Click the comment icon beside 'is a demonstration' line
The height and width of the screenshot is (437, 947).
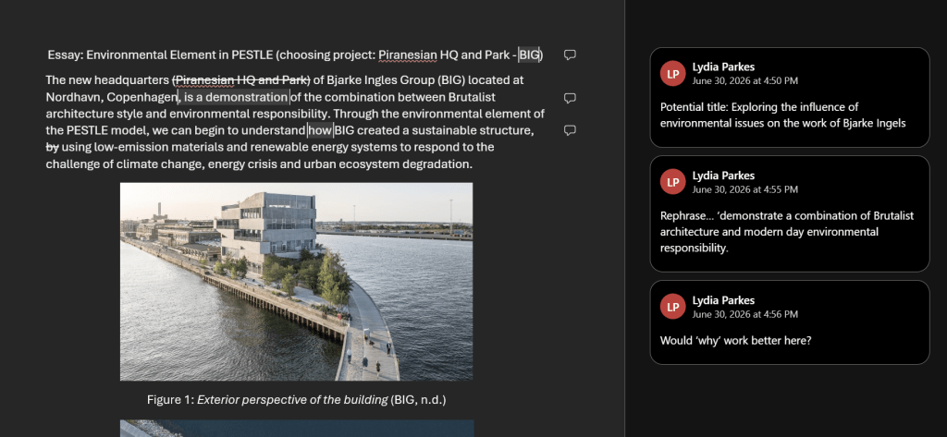[x=570, y=98]
